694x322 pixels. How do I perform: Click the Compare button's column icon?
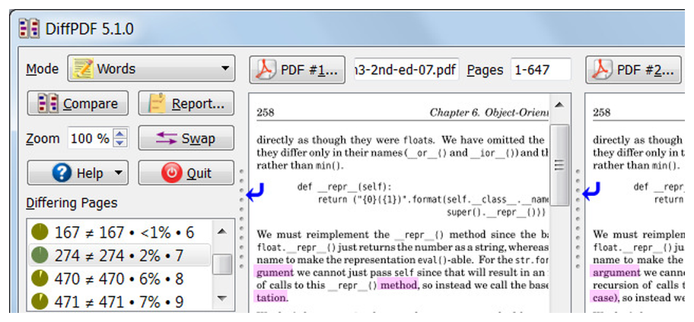pos(47,104)
